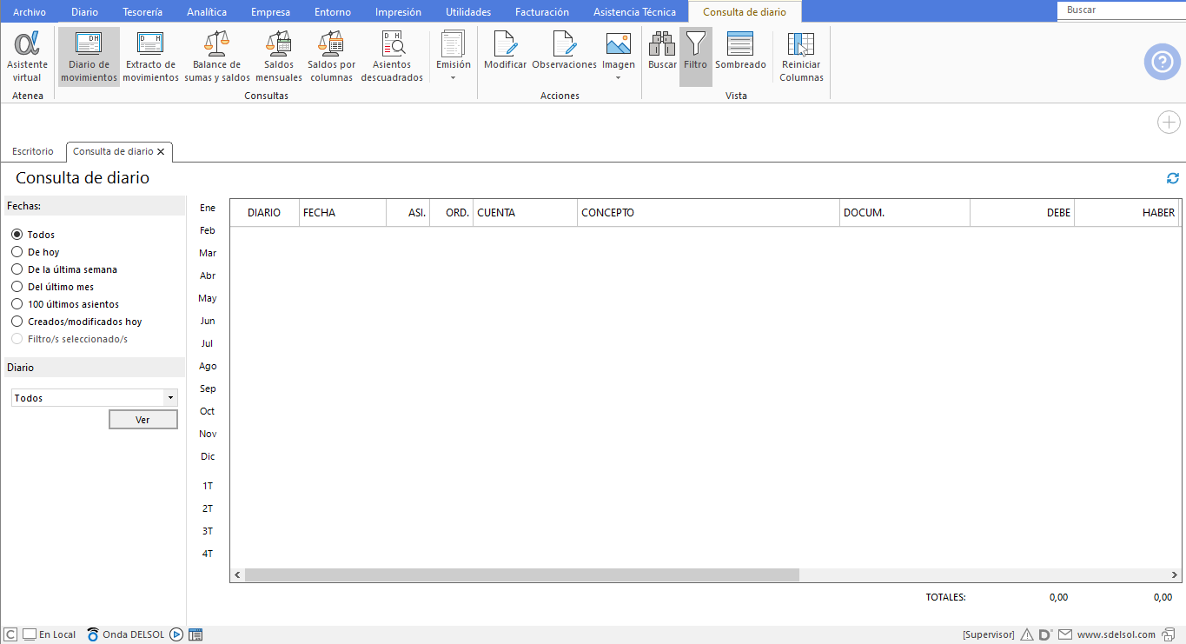Click the calendar icon in the status bar
Image resolution: width=1186 pixels, height=644 pixels.
(195, 634)
